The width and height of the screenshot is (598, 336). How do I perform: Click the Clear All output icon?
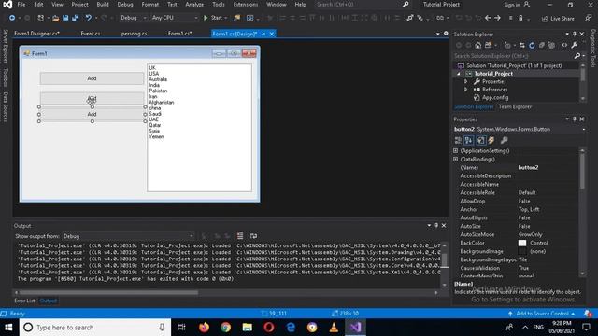[240, 236]
